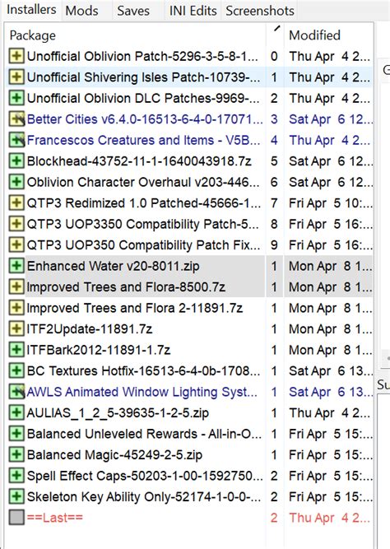This screenshot has width=390, height=549.
Task: Click the Balanced Magic package status icon
Action: point(16,455)
